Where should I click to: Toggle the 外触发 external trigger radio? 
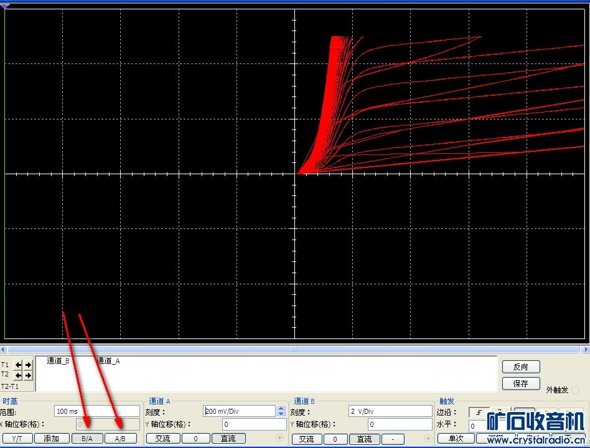coord(575,390)
